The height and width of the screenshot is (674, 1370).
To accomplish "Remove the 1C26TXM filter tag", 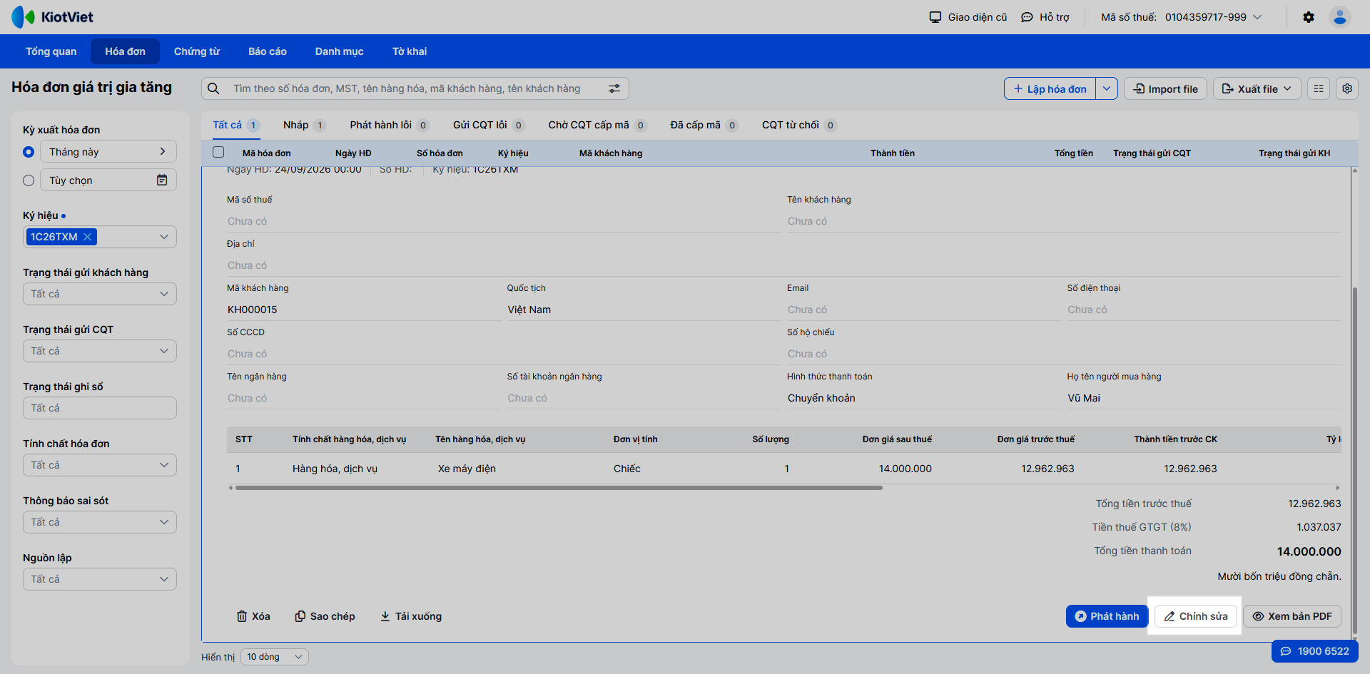I will pos(87,237).
